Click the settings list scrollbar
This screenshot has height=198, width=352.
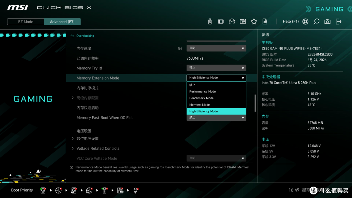(x=255, y=103)
